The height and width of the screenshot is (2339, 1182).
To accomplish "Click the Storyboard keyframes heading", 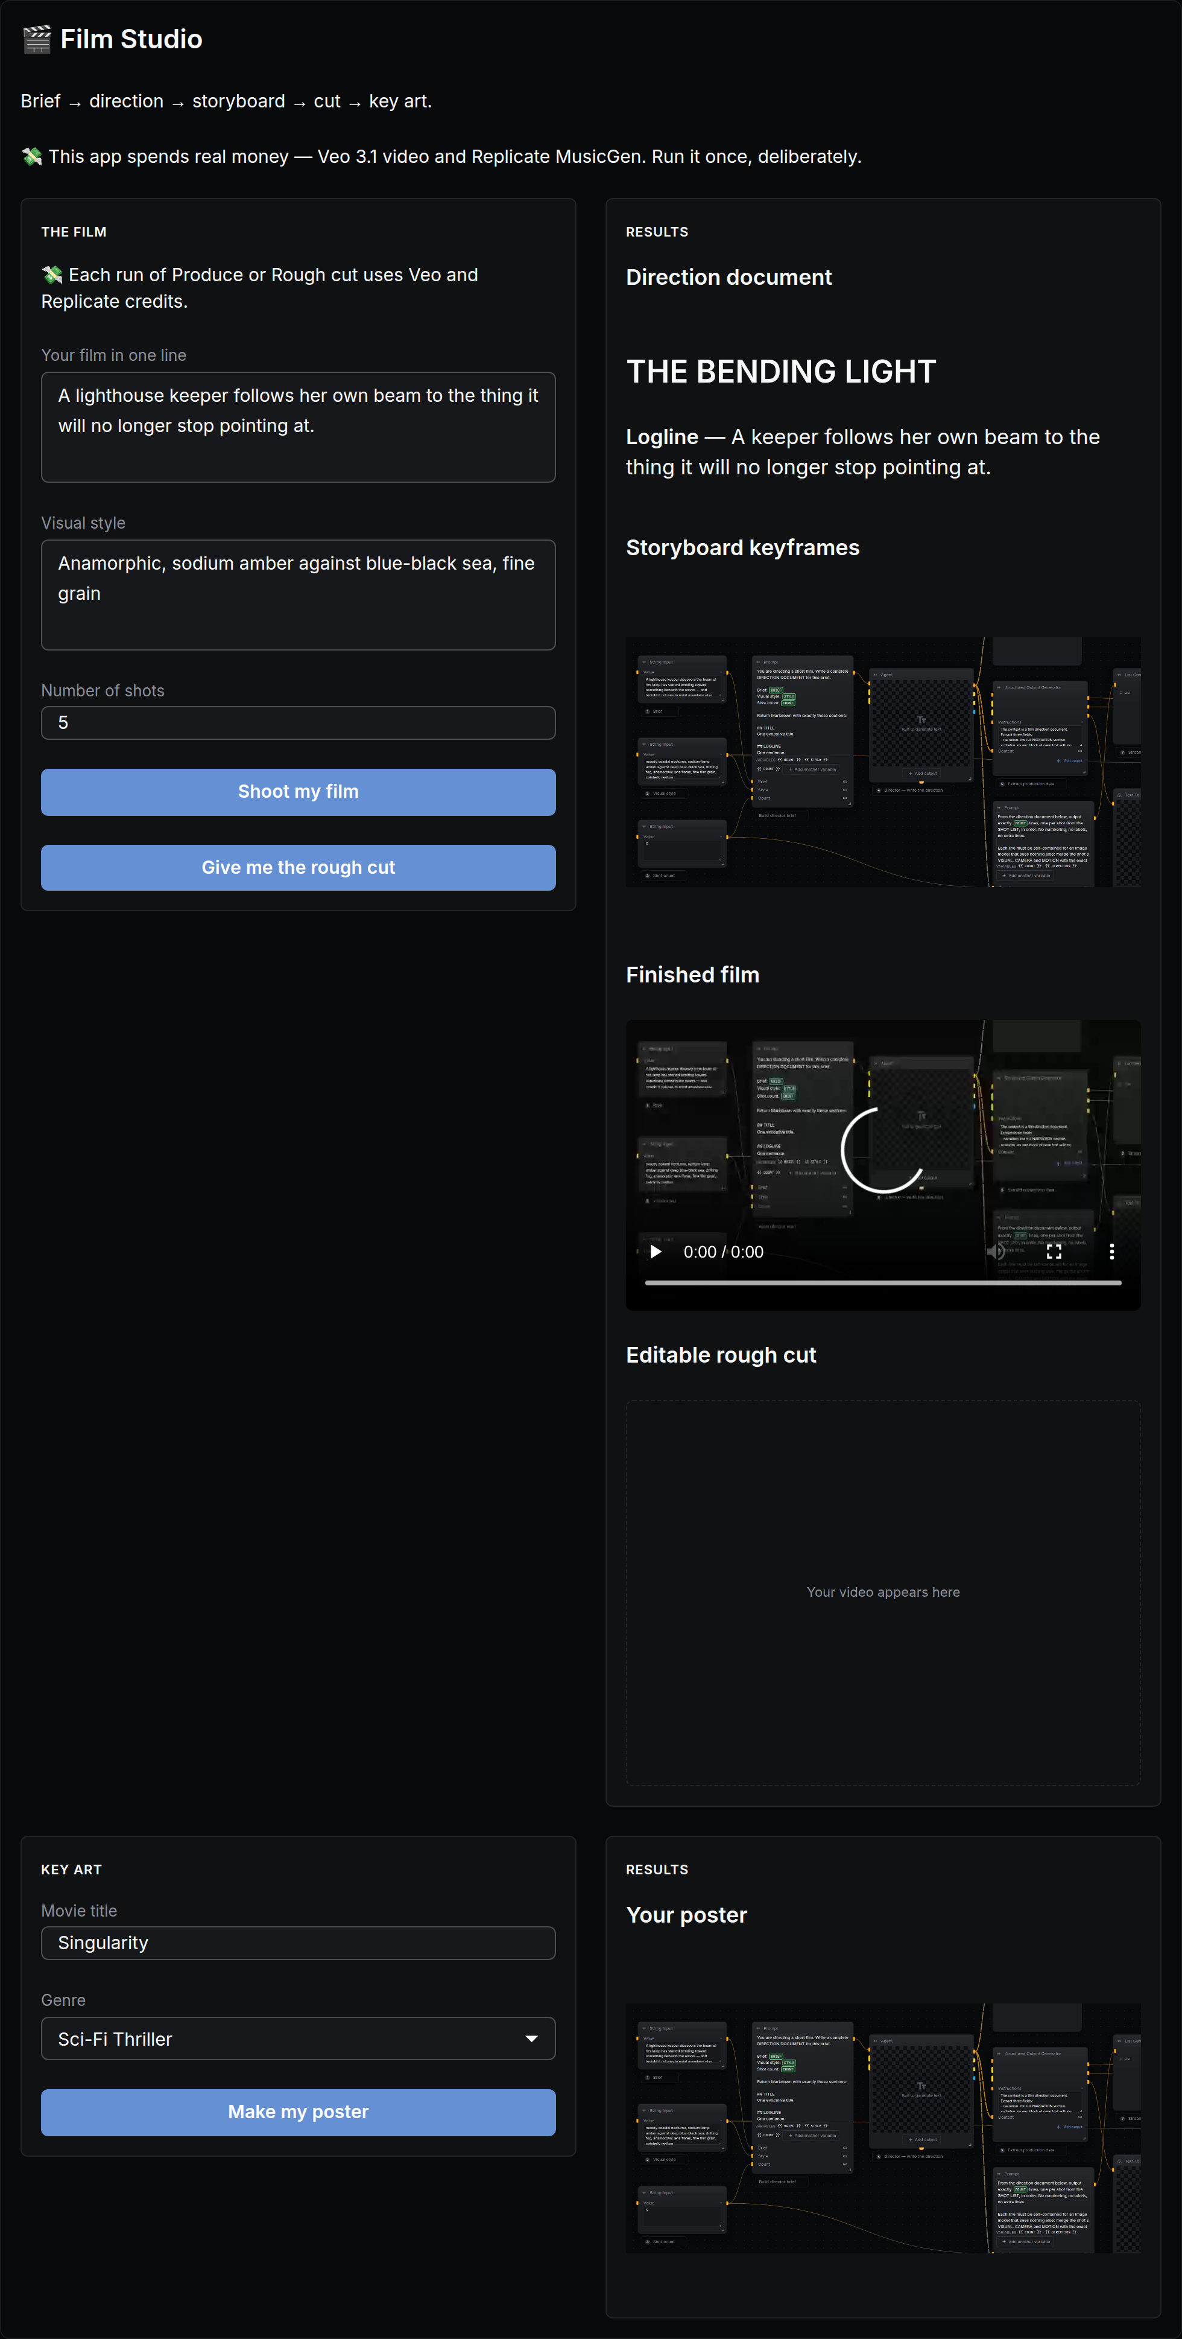I will 743,549.
